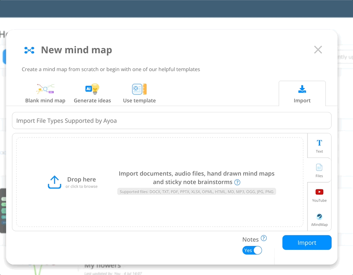Click 'or click to browse' text
Screen dimensions: 353x275
click(x=82, y=187)
